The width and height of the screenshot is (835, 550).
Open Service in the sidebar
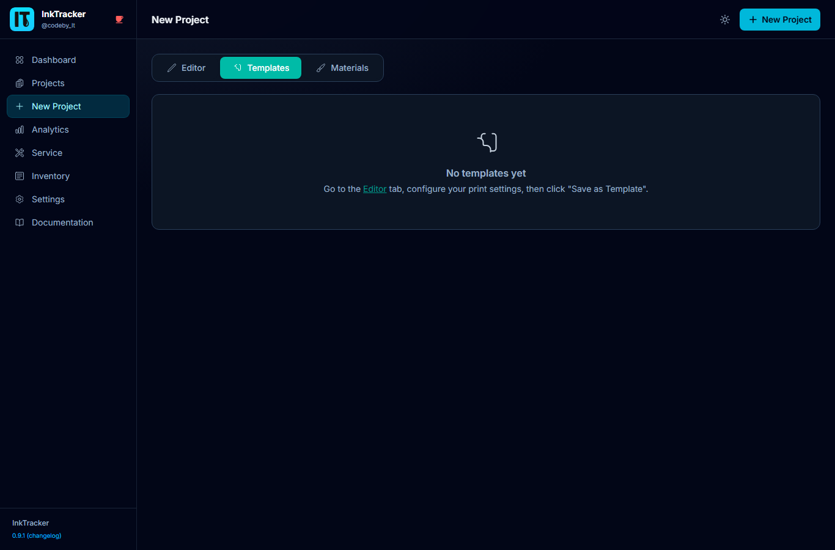click(x=68, y=153)
